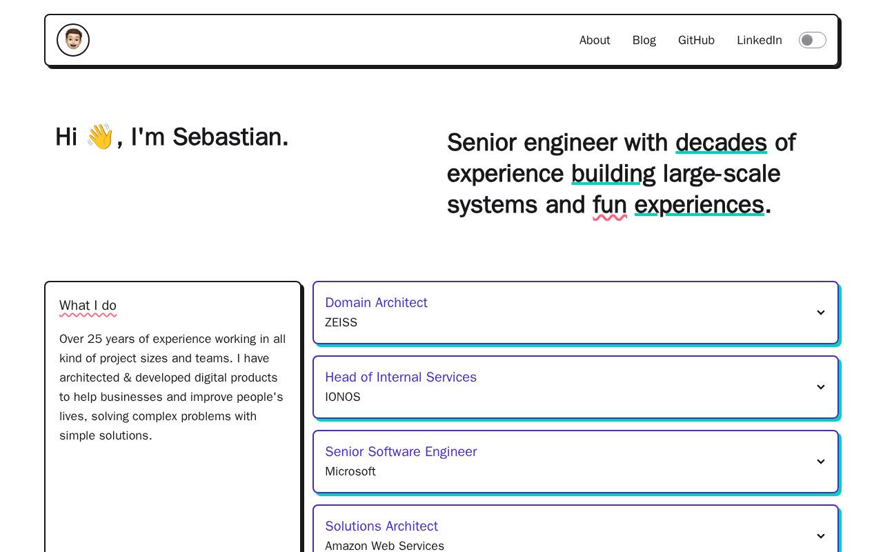Go to the Blog page
This screenshot has width=883, height=552.
(x=644, y=40)
